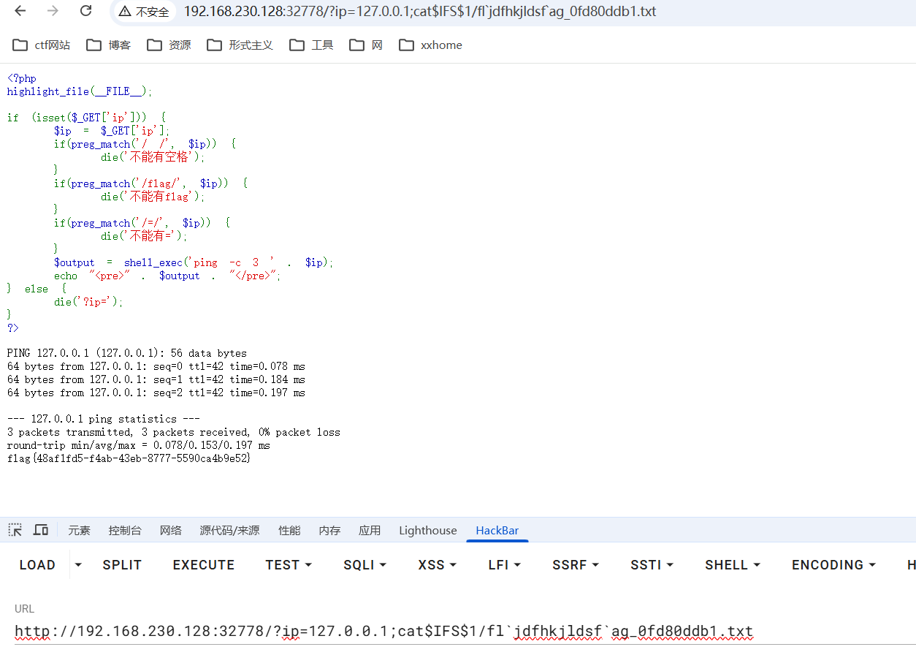
Task: Switch to the 控制台 DevTools tab
Action: [x=125, y=531]
